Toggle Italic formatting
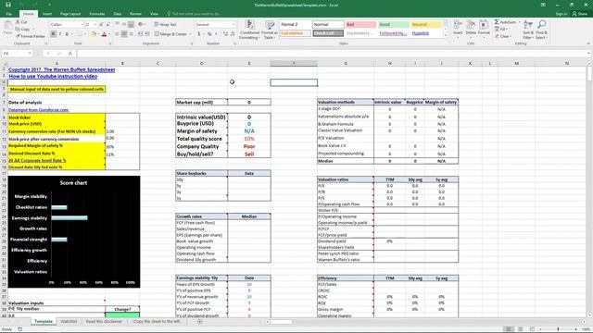Image resolution: width=593 pixels, height=333 pixels. (59, 34)
